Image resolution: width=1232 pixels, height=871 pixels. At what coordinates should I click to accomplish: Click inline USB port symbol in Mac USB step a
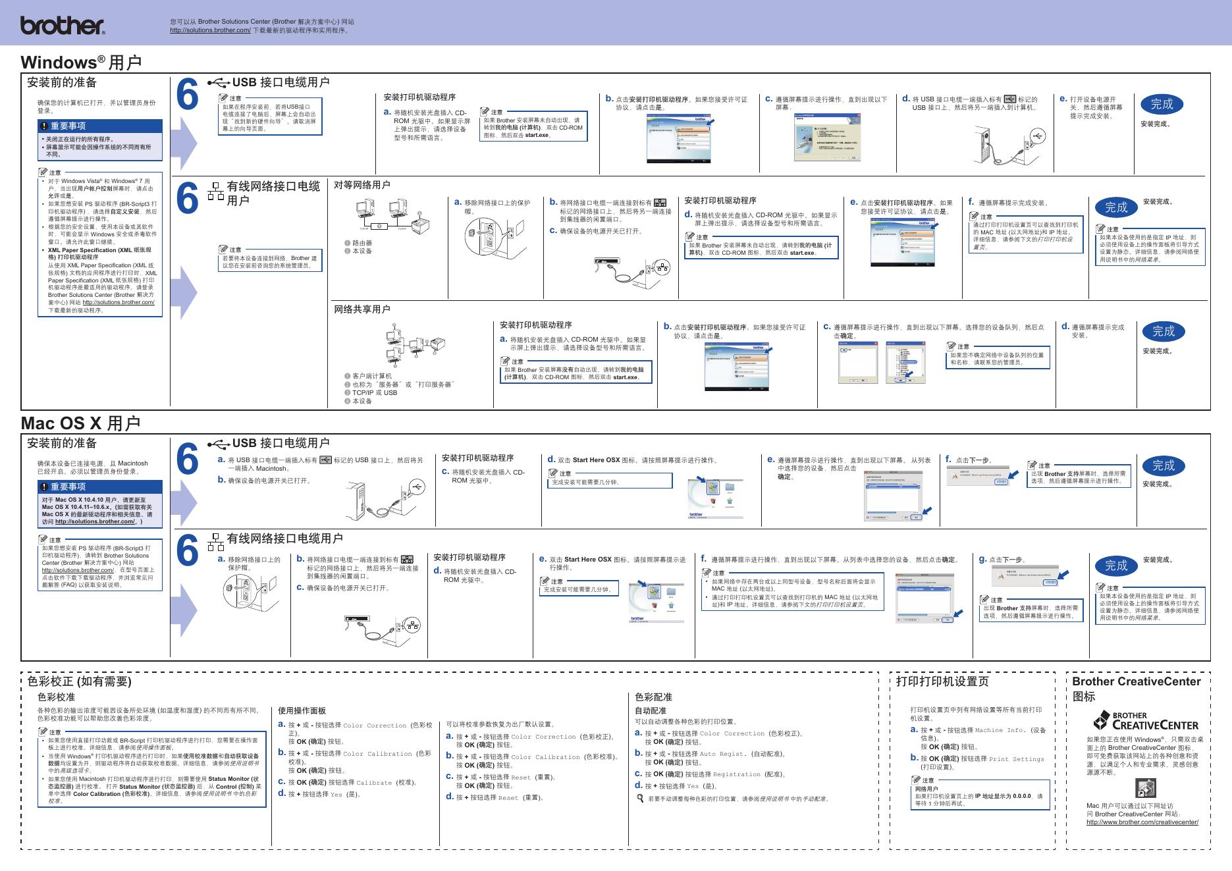325,460
